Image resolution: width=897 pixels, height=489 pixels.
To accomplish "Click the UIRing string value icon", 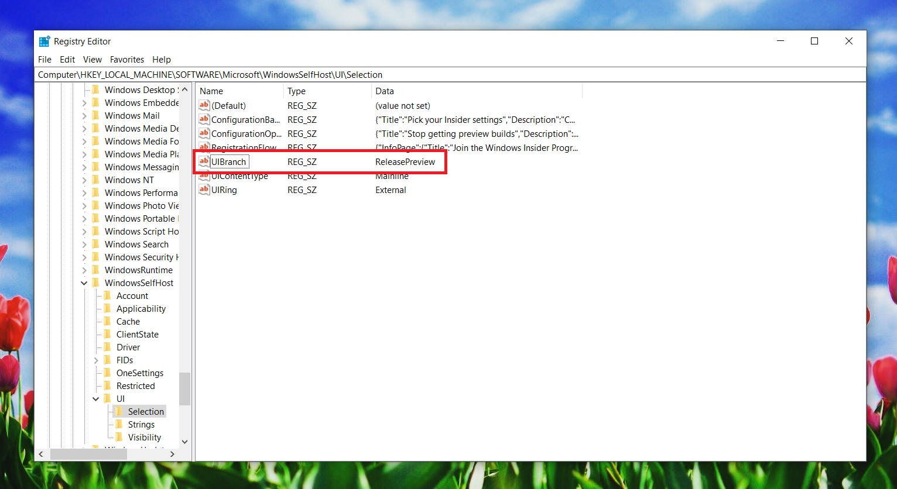I will (204, 190).
